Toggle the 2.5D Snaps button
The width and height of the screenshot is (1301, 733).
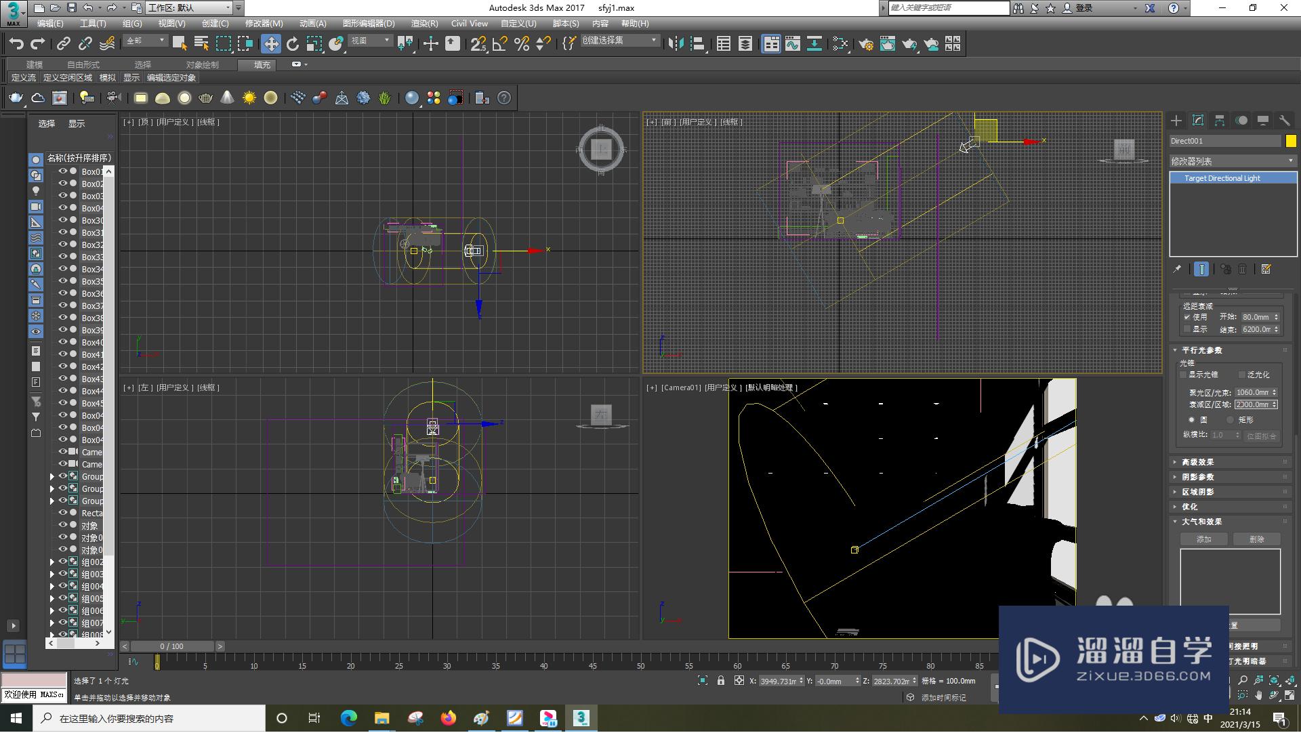click(478, 44)
